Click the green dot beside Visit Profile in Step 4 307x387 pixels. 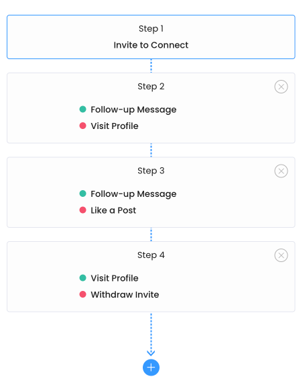tap(82, 278)
